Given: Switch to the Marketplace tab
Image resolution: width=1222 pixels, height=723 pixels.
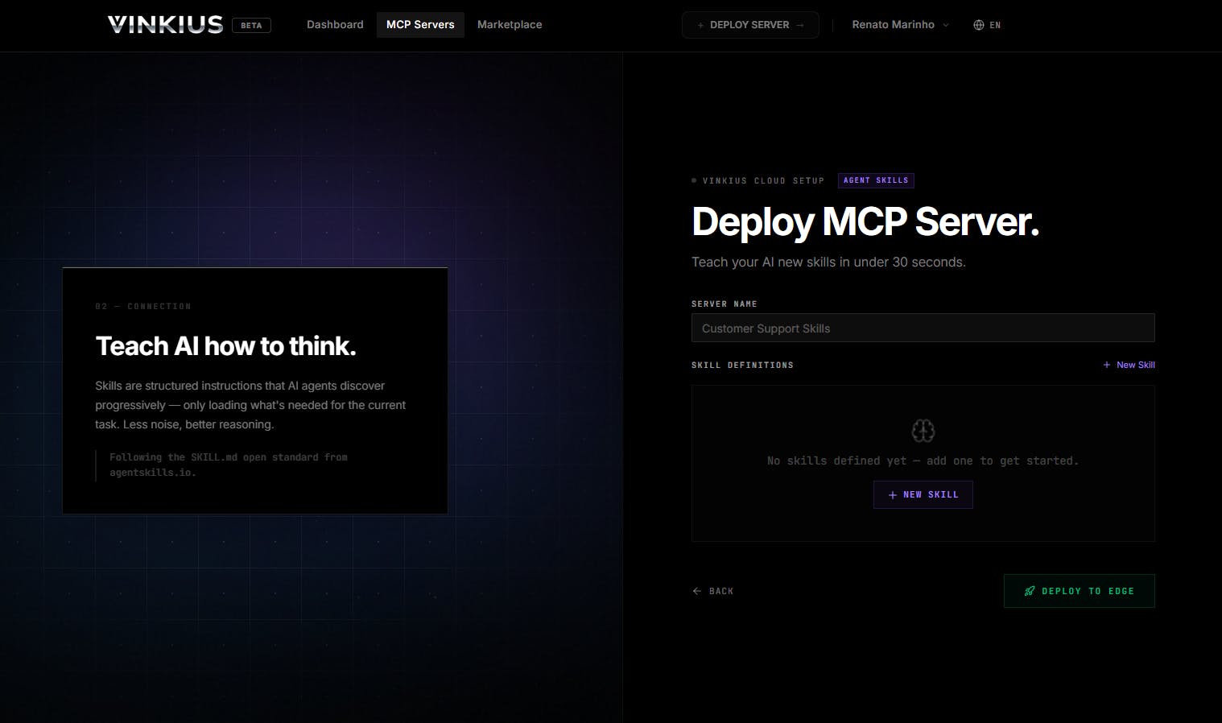Looking at the screenshot, I should [x=510, y=25].
